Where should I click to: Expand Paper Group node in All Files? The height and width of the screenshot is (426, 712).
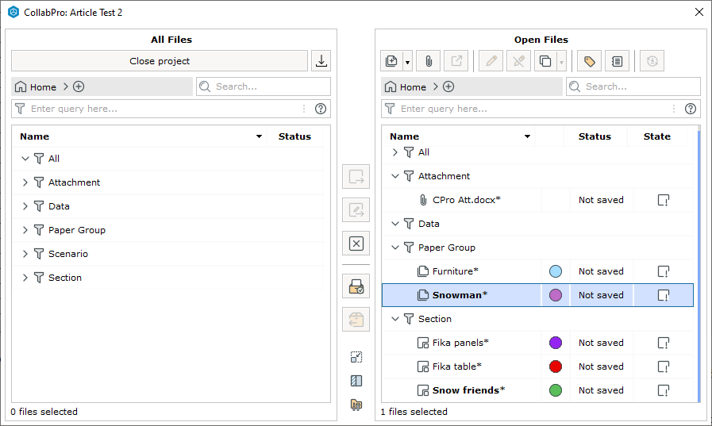(25, 230)
